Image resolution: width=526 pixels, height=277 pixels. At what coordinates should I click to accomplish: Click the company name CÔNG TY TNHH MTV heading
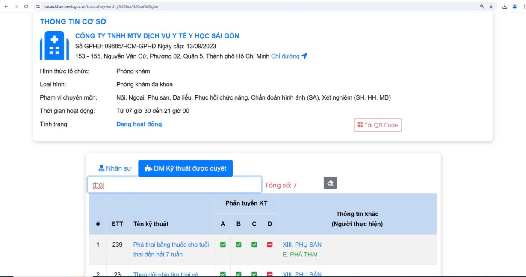157,36
